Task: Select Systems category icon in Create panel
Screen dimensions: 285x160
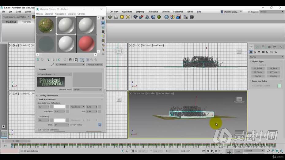Action: (x=276, y=52)
